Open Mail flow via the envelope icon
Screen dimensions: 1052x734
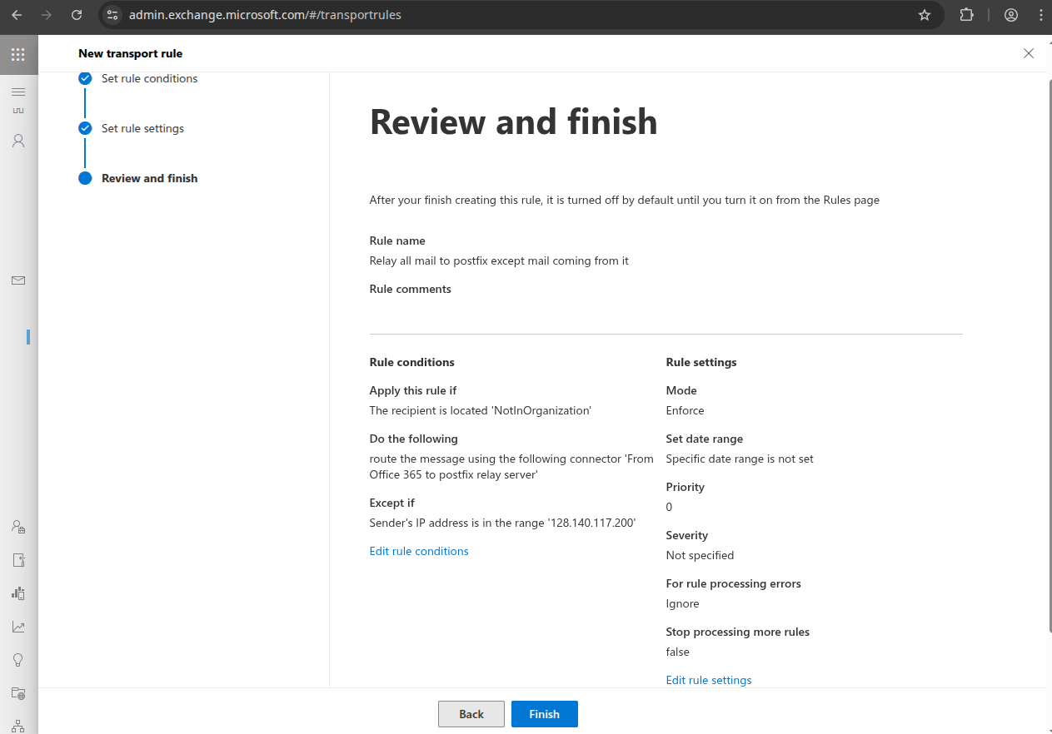(x=18, y=280)
